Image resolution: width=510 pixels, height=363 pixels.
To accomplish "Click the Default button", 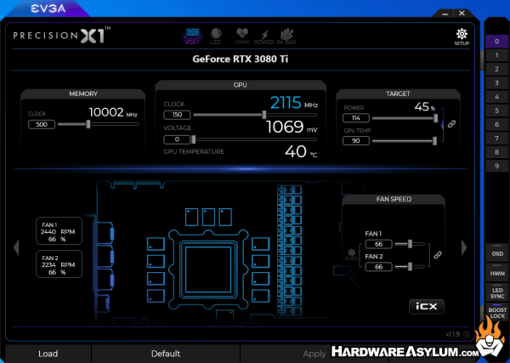I will 166,354.
